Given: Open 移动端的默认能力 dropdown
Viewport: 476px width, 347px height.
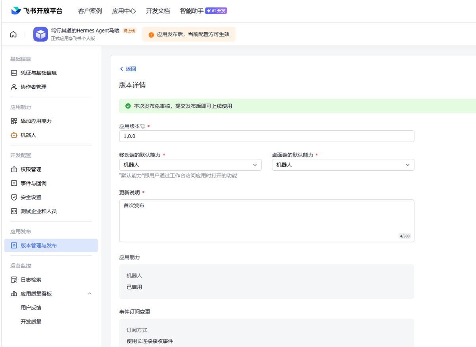Looking at the screenshot, I should [x=190, y=165].
